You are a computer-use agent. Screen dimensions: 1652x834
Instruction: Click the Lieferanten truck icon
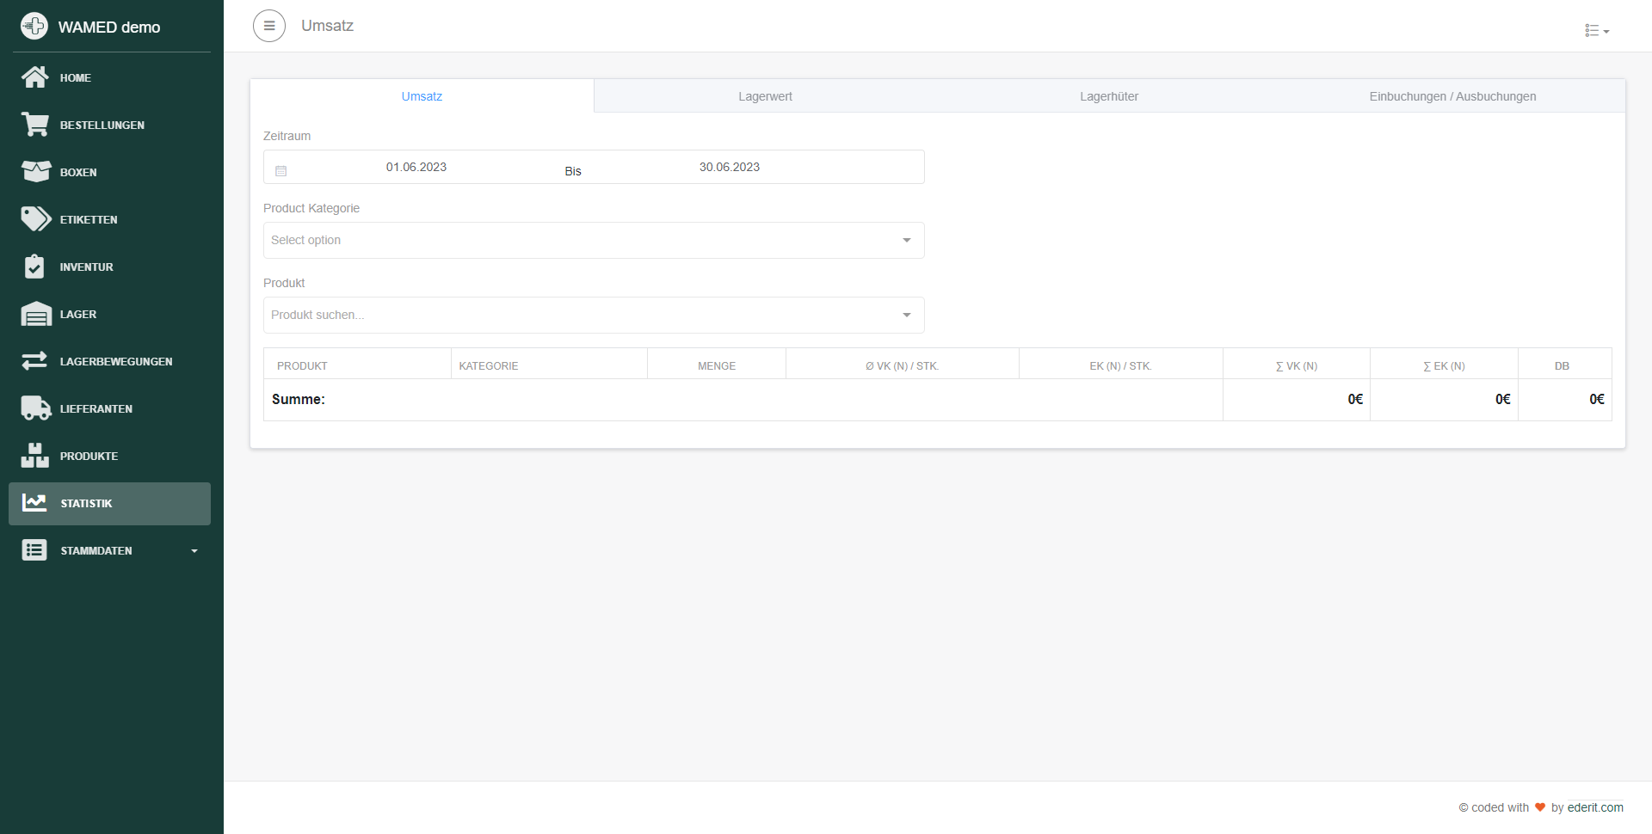(35, 408)
